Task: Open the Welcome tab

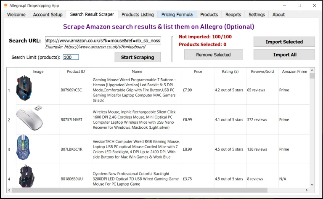Action: click(x=16, y=15)
